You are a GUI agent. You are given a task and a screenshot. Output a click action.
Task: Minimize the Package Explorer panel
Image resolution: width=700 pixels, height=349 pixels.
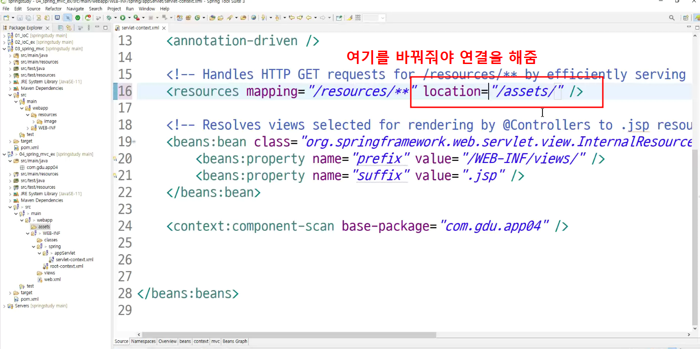point(96,28)
